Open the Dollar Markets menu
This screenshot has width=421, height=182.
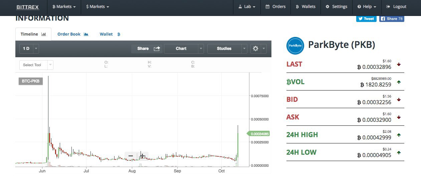pos(97,7)
